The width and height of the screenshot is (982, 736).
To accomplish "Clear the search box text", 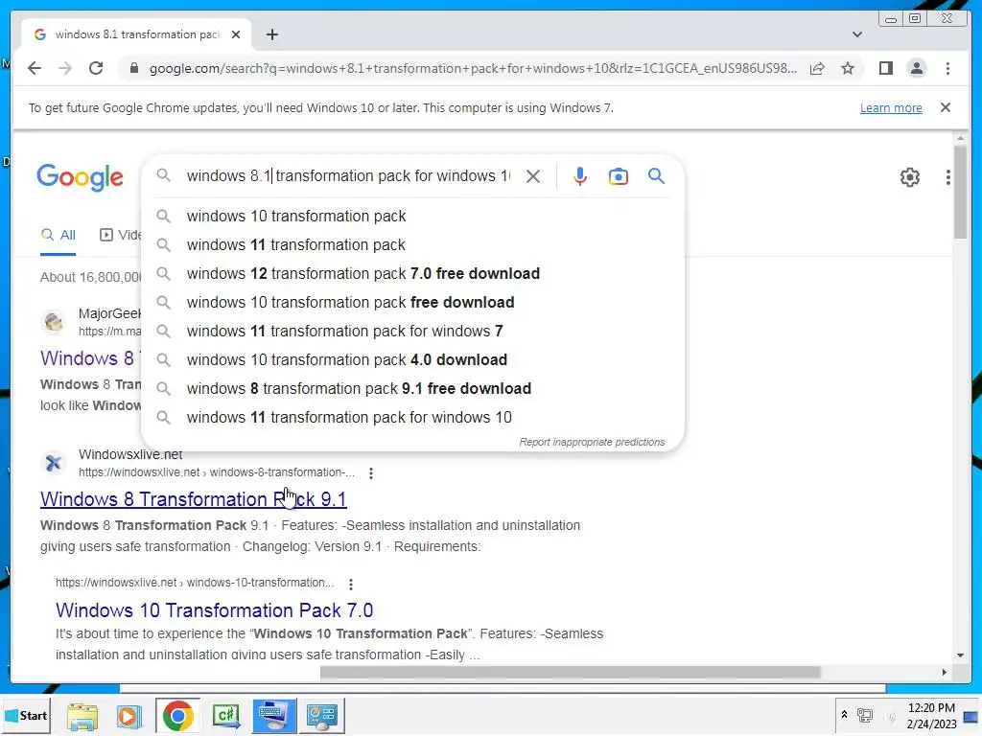I will (533, 176).
